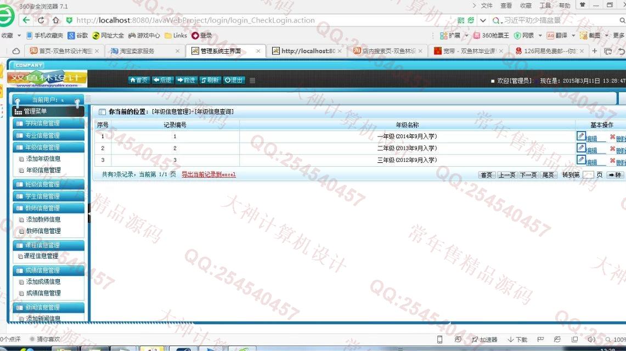Open 手机收藏夹 in bookmarks bar
This screenshot has width=626, height=351.
tap(45, 36)
